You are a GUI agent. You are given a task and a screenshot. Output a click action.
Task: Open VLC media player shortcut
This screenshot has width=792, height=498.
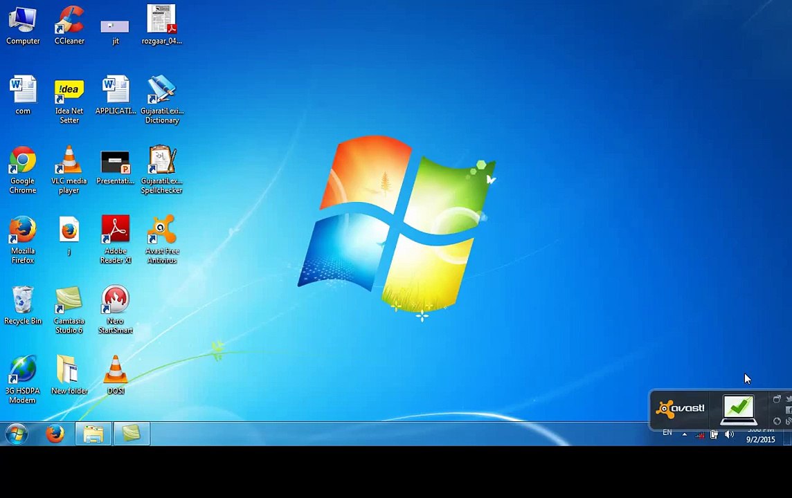pos(69,170)
